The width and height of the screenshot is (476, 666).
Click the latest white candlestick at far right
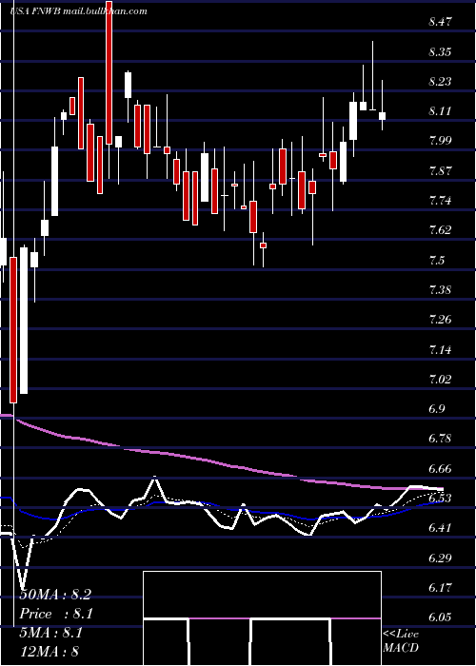[x=382, y=116]
